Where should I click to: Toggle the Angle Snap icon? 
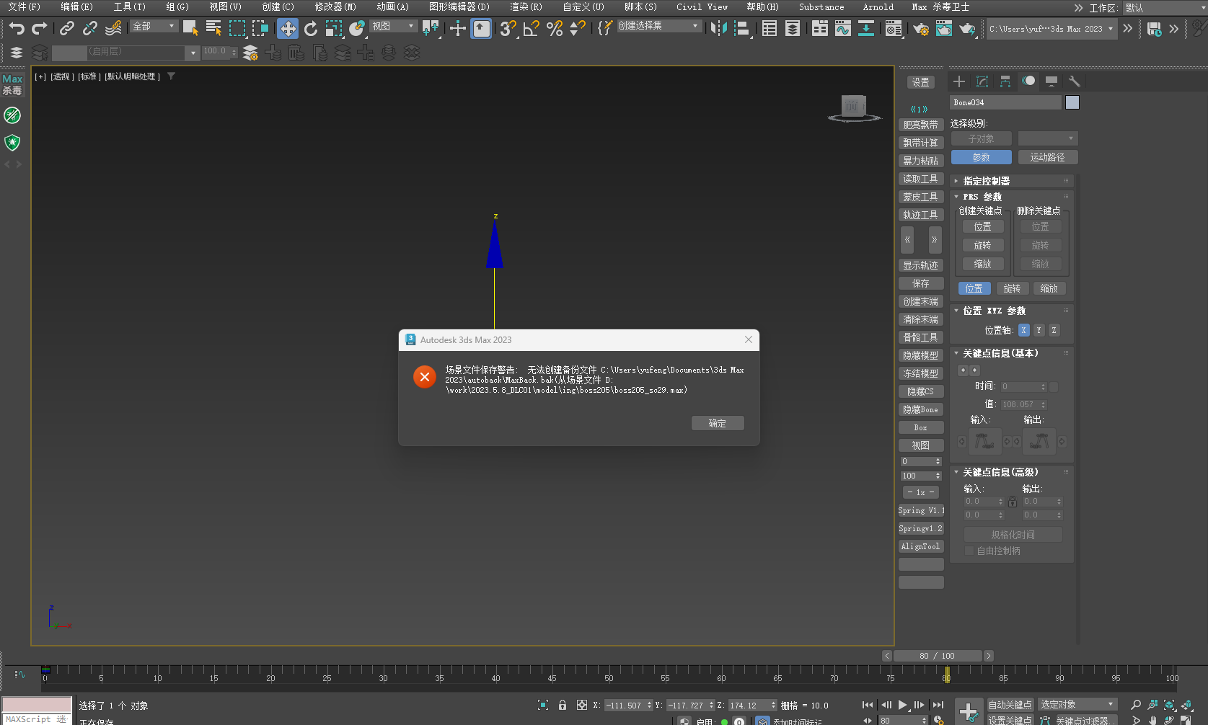(532, 28)
